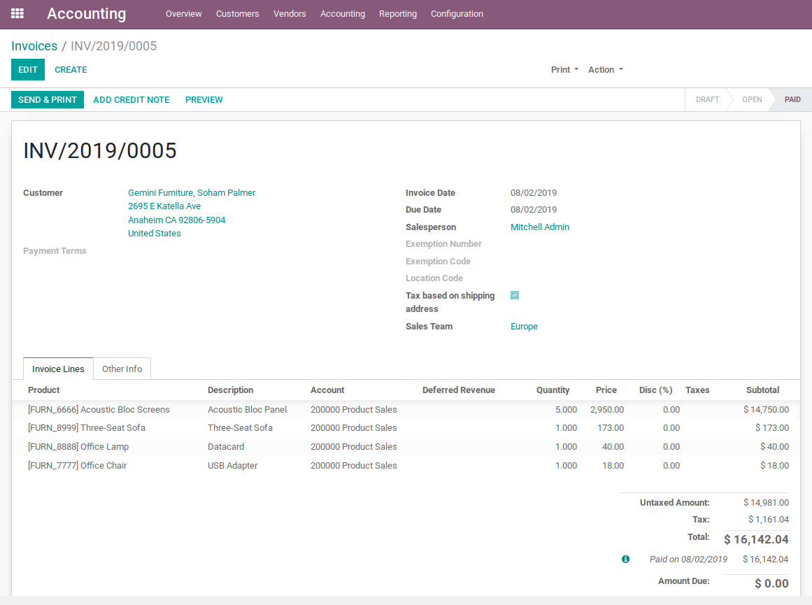Viewport: 812px width, 605px height.
Task: Open the apps grid menu icon
Action: (17, 13)
